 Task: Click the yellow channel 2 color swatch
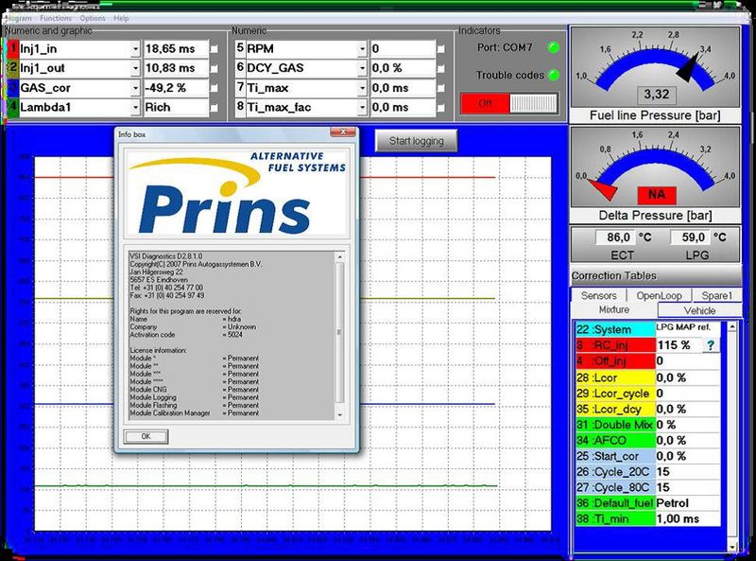(x=12, y=68)
